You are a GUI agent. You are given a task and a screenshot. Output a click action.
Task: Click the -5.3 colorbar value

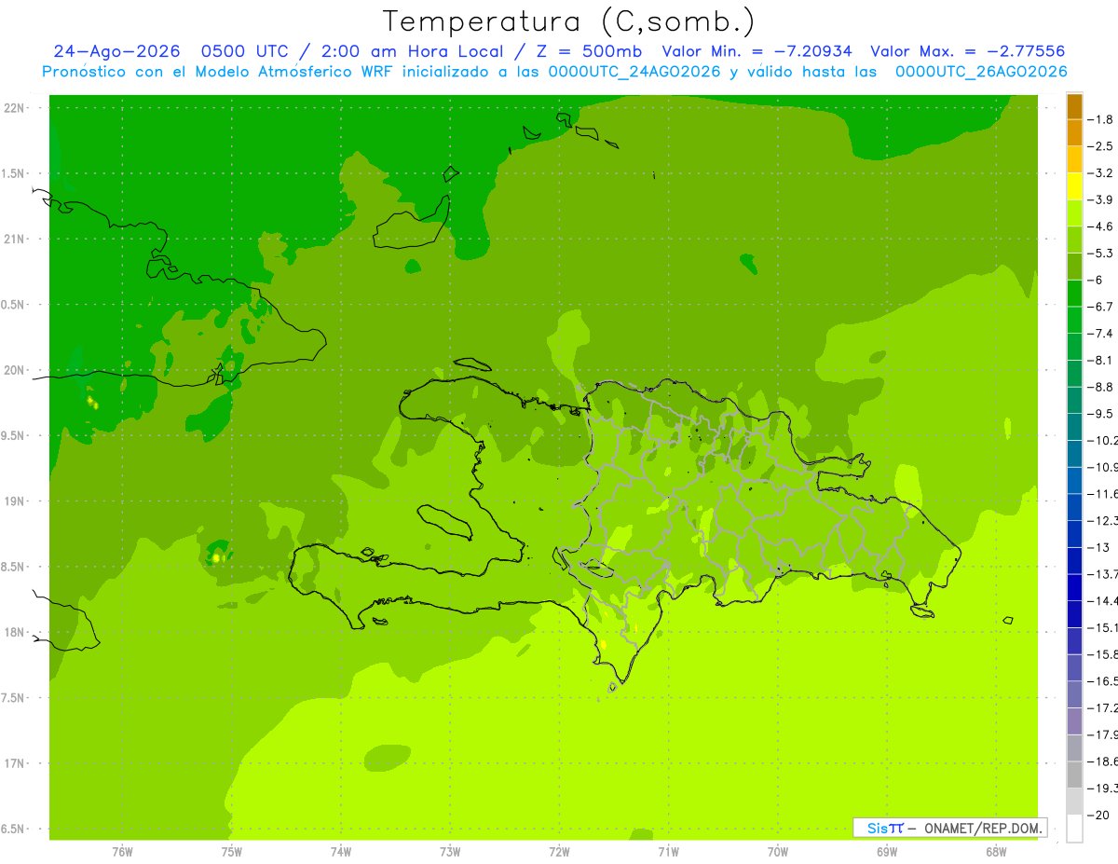(x=1101, y=254)
